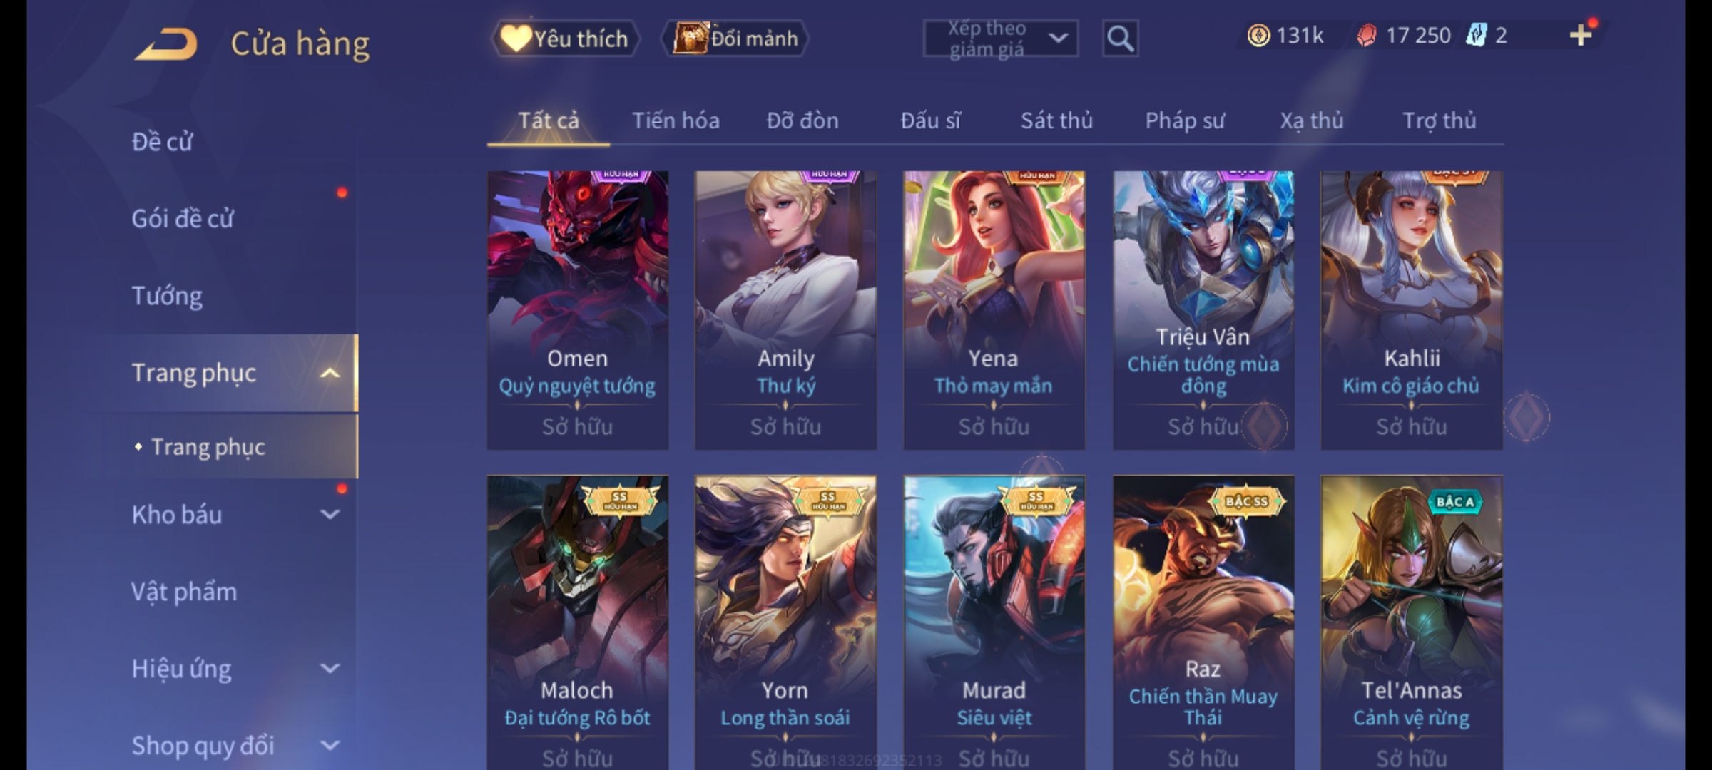The width and height of the screenshot is (1712, 770).
Task: Tap the plus icon to add currency
Action: click(x=1581, y=35)
